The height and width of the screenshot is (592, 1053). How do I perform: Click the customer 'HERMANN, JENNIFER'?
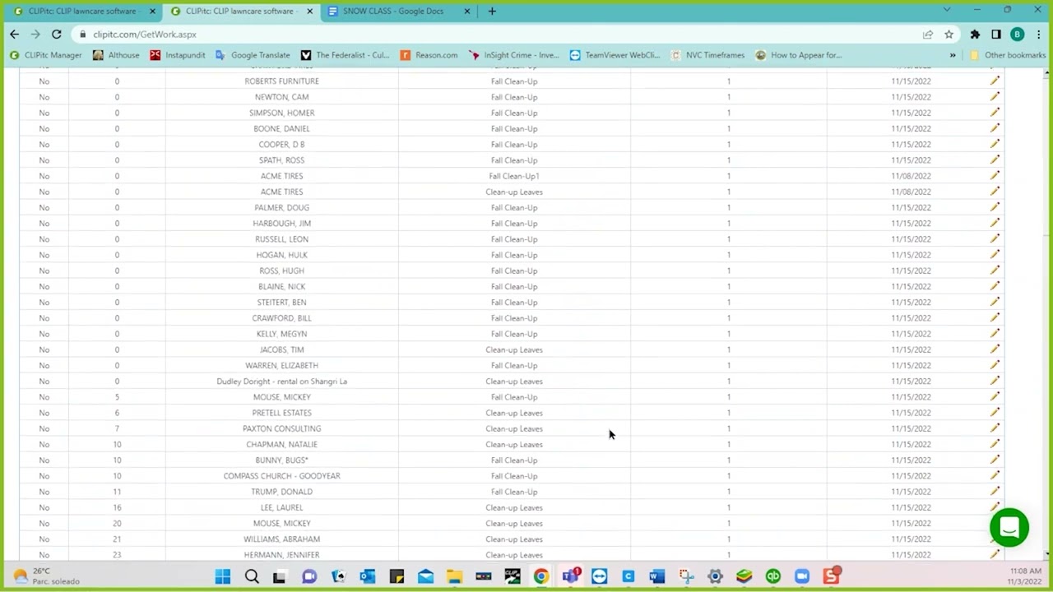[281, 554]
